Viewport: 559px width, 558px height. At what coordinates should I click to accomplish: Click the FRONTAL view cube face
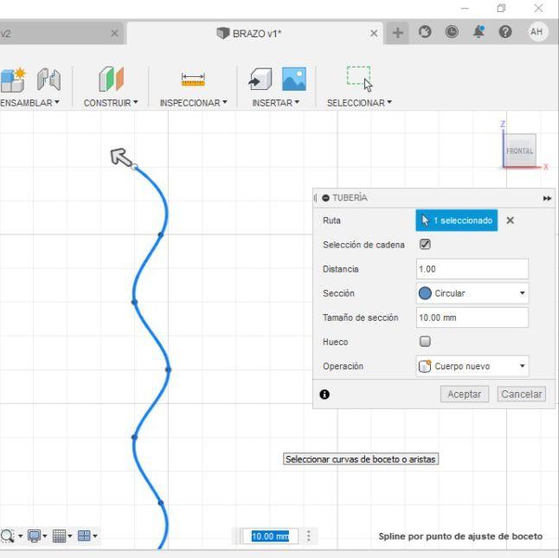point(521,151)
